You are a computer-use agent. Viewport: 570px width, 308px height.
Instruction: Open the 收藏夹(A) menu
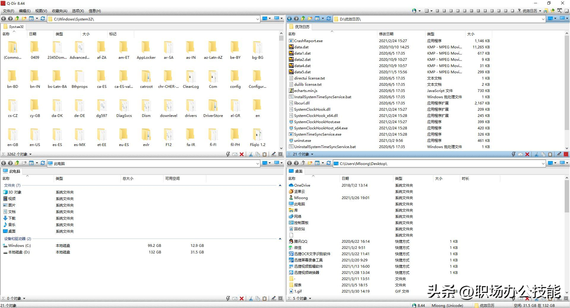[x=59, y=11]
